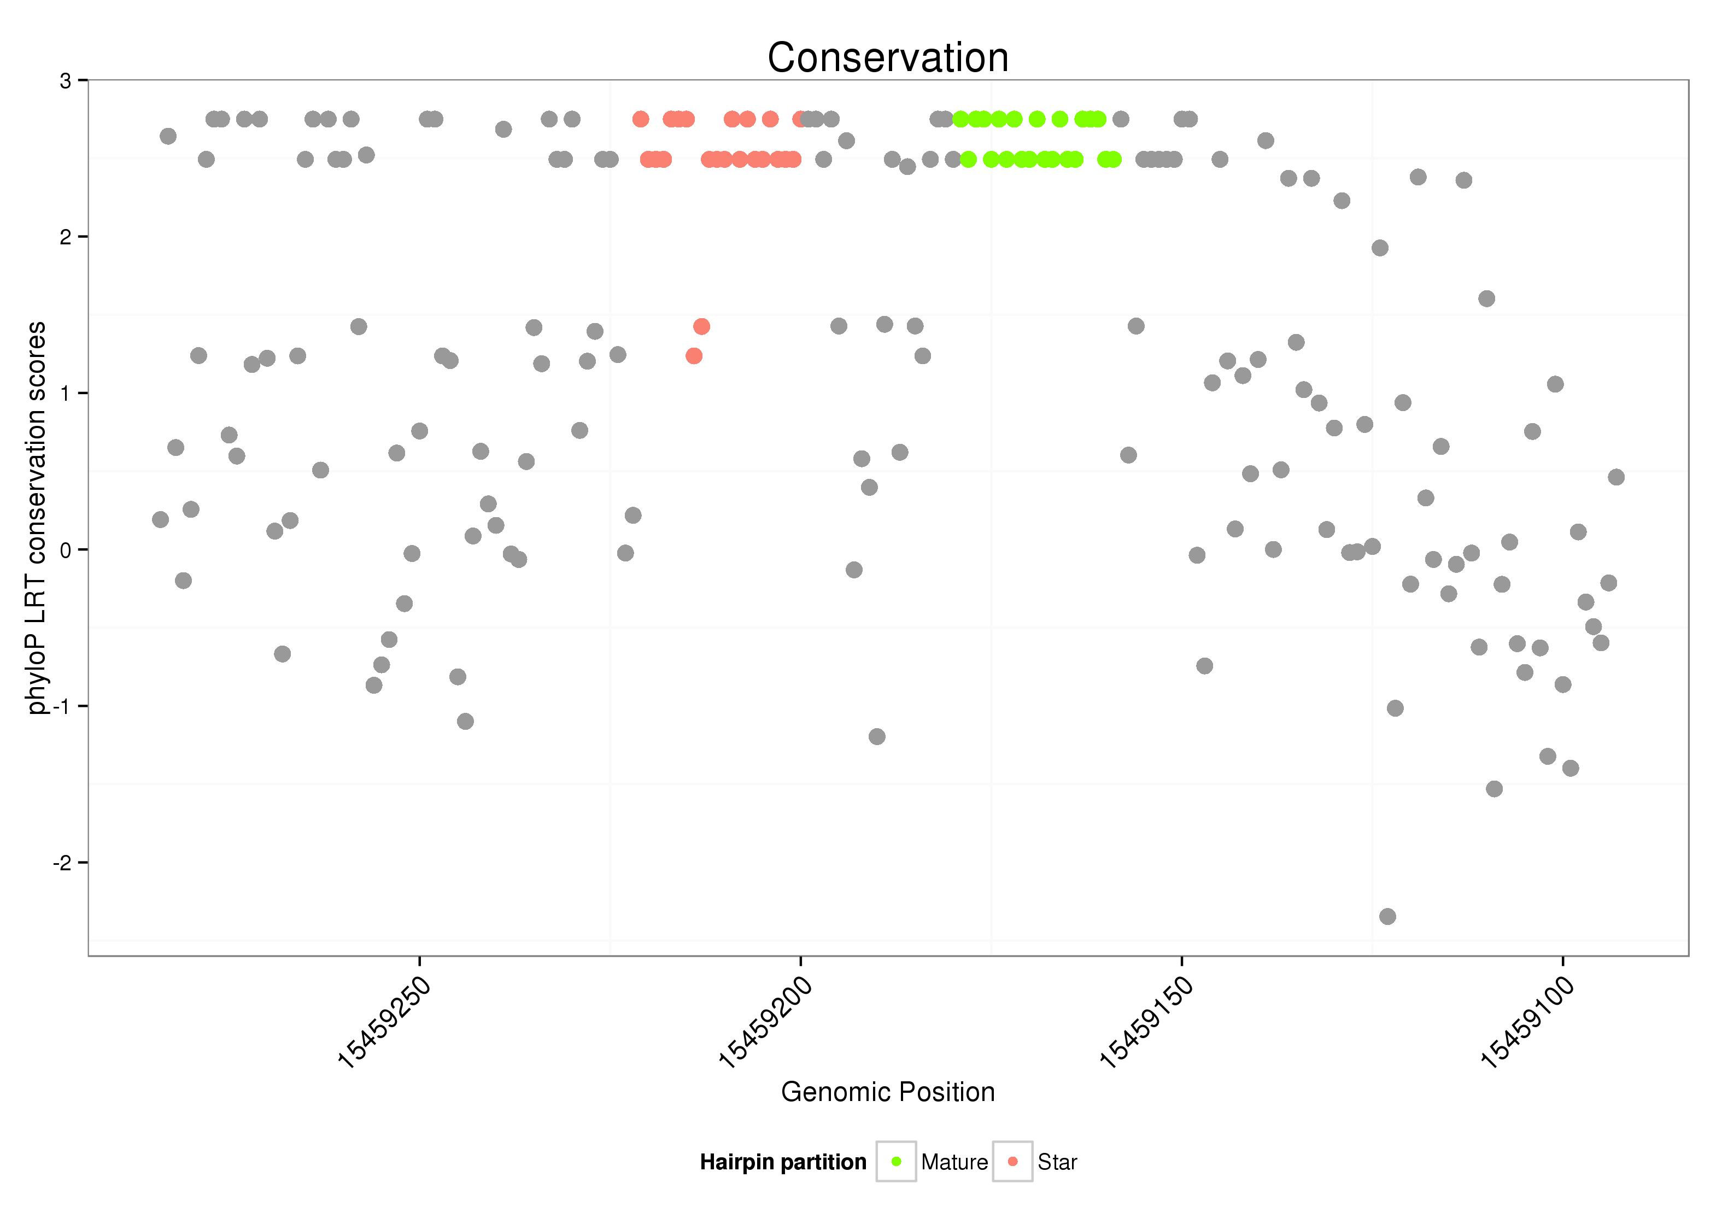The height and width of the screenshot is (1230, 1722).
Task: Click the red Star legend swatch
Action: (1012, 1162)
